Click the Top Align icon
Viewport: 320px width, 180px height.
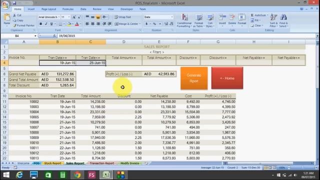tap(87, 17)
